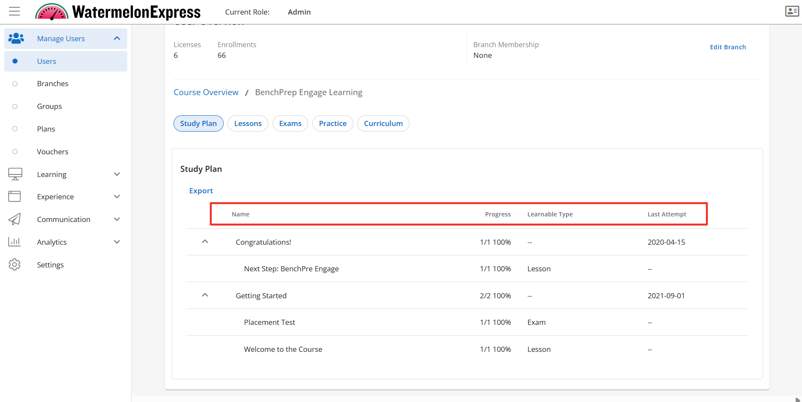The image size is (802, 402).
Task: Open the profile card icon
Action: (792, 11)
